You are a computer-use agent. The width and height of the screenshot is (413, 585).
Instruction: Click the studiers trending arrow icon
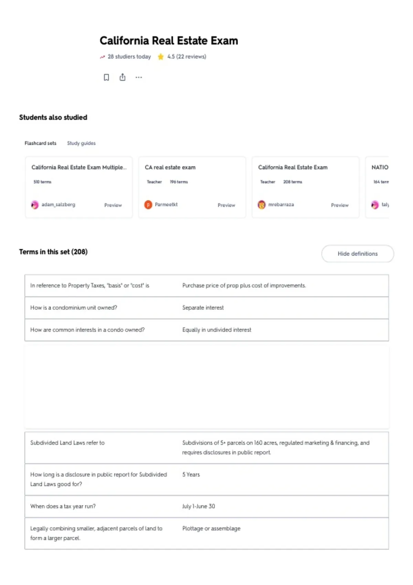102,57
